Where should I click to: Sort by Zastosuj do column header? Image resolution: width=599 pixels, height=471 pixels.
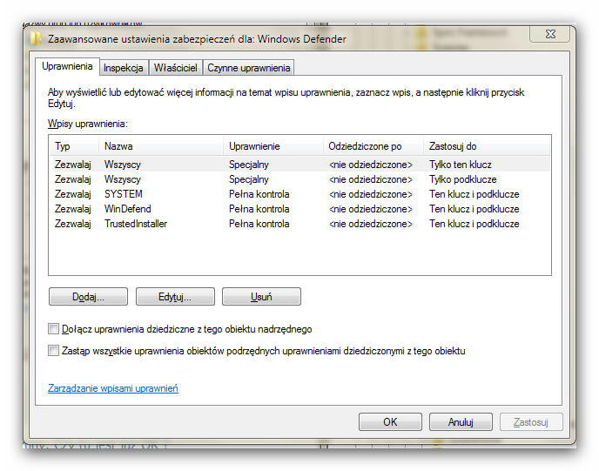pos(487,146)
